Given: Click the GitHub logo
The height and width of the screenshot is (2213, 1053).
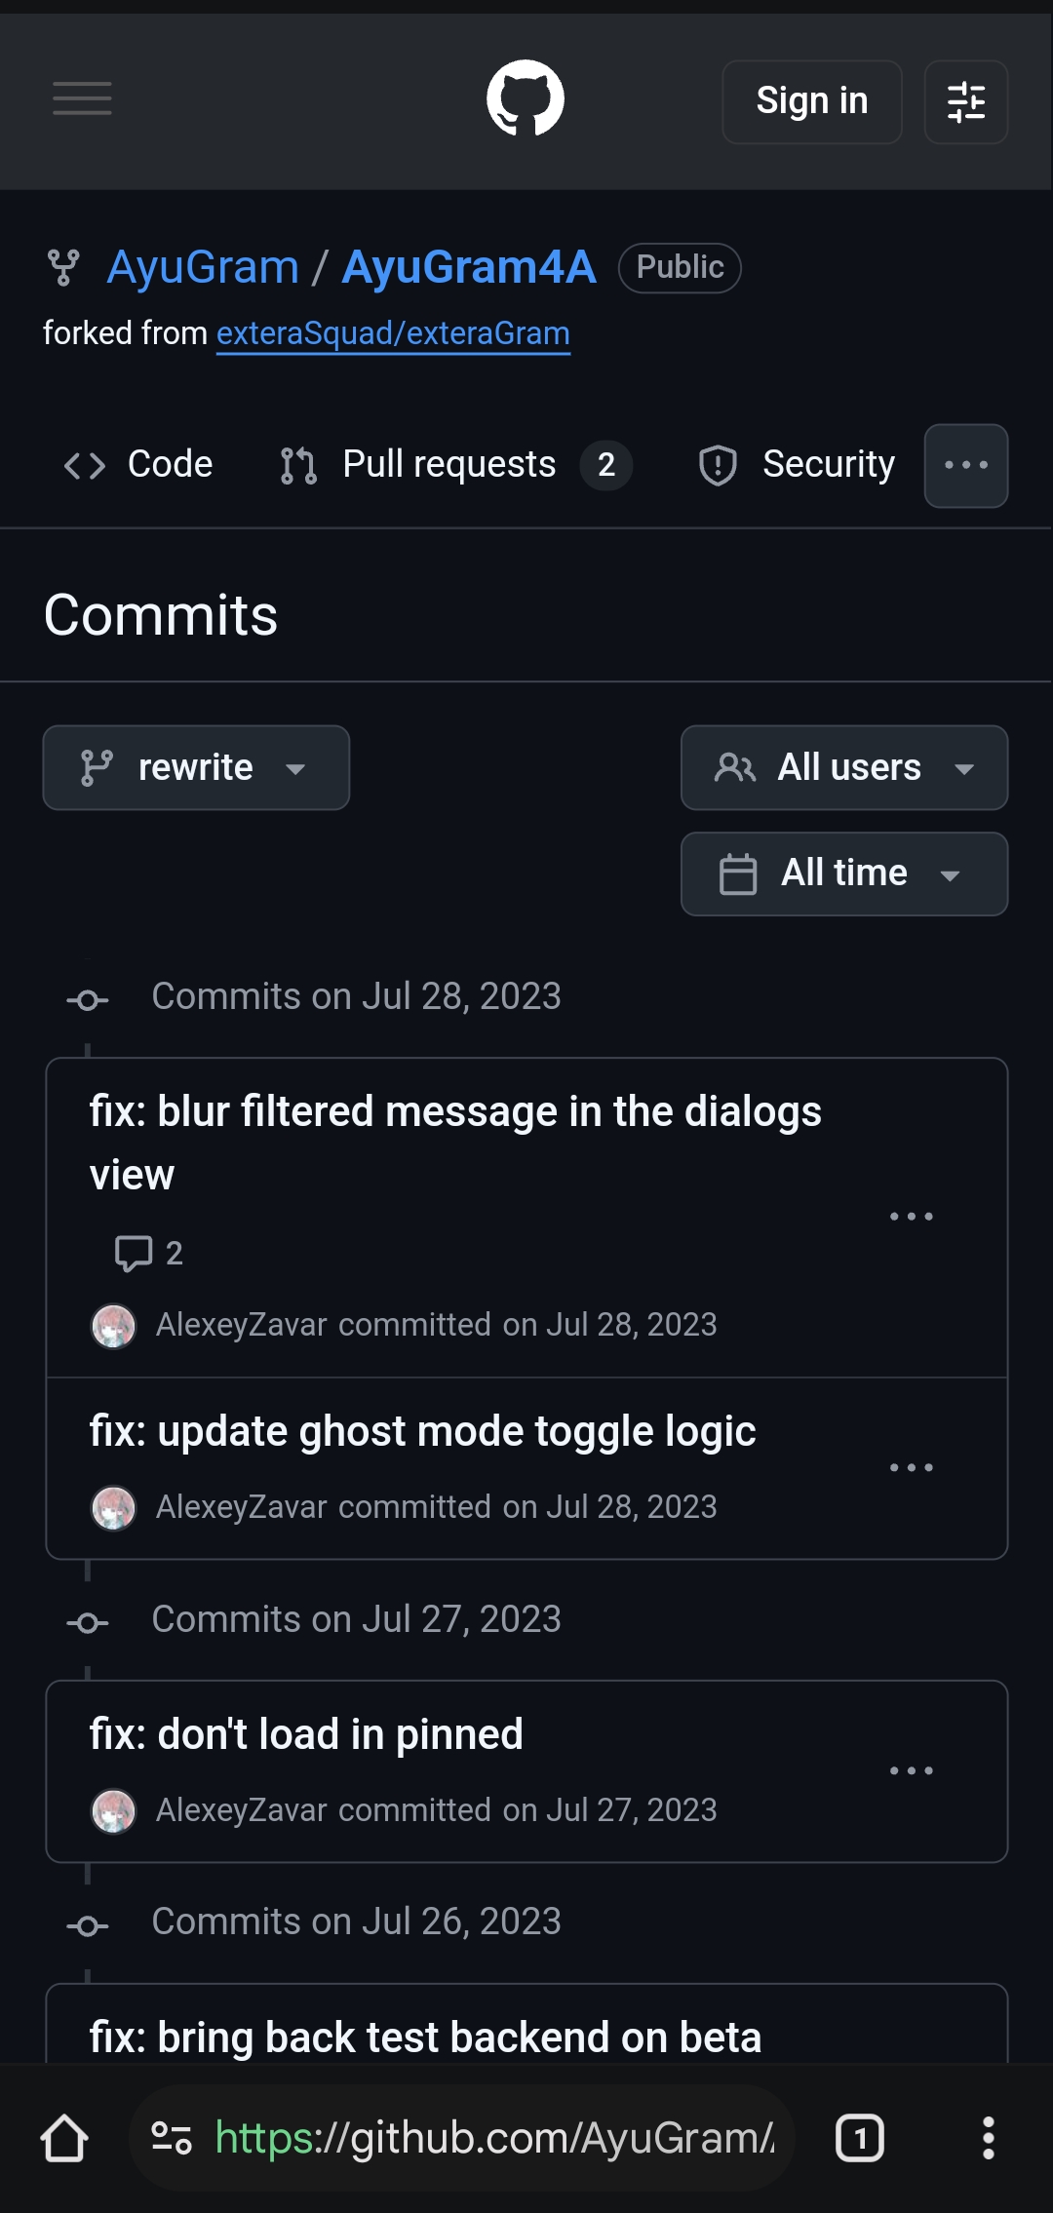Looking at the screenshot, I should pos(526,99).
